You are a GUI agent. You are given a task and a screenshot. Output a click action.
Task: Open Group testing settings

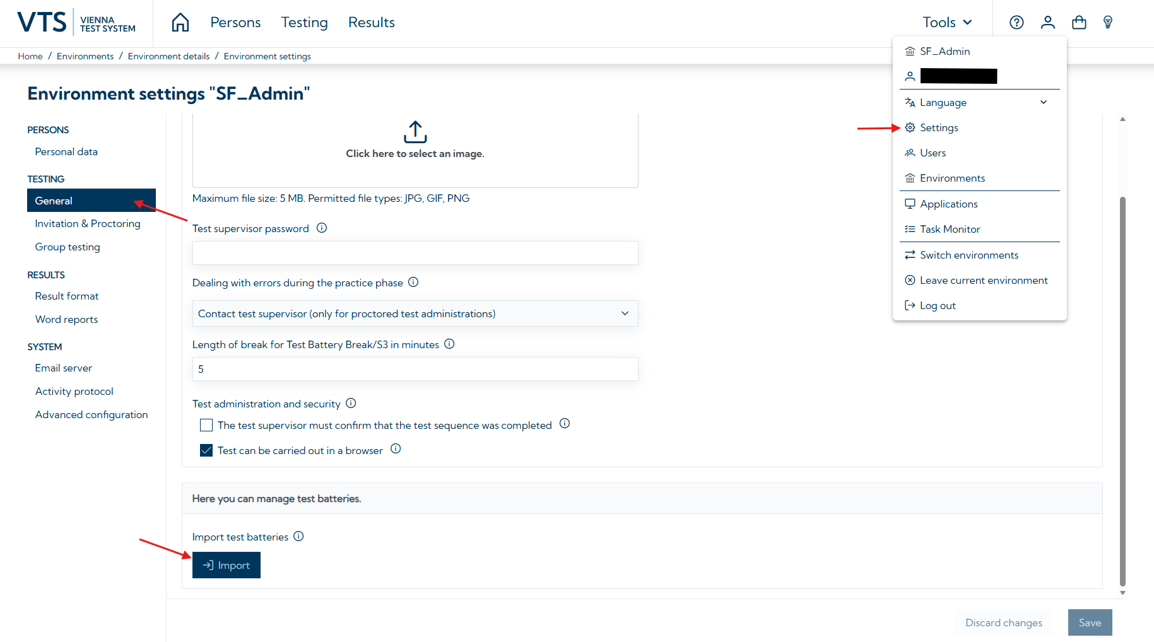click(x=68, y=247)
